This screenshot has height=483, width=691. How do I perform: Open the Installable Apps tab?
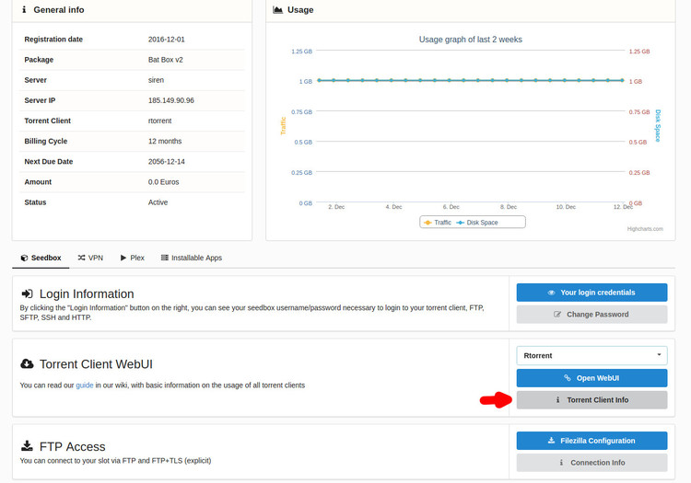192,258
